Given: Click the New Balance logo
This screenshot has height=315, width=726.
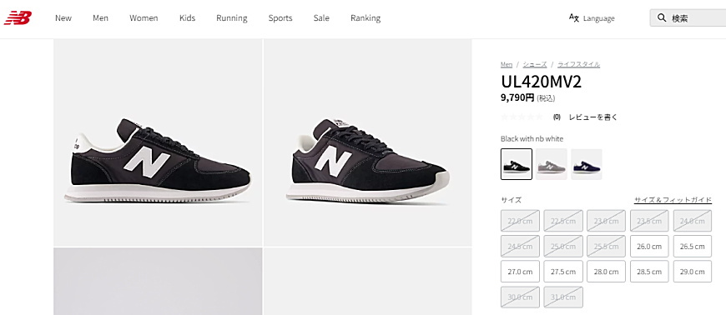Looking at the screenshot, I should click(18, 18).
